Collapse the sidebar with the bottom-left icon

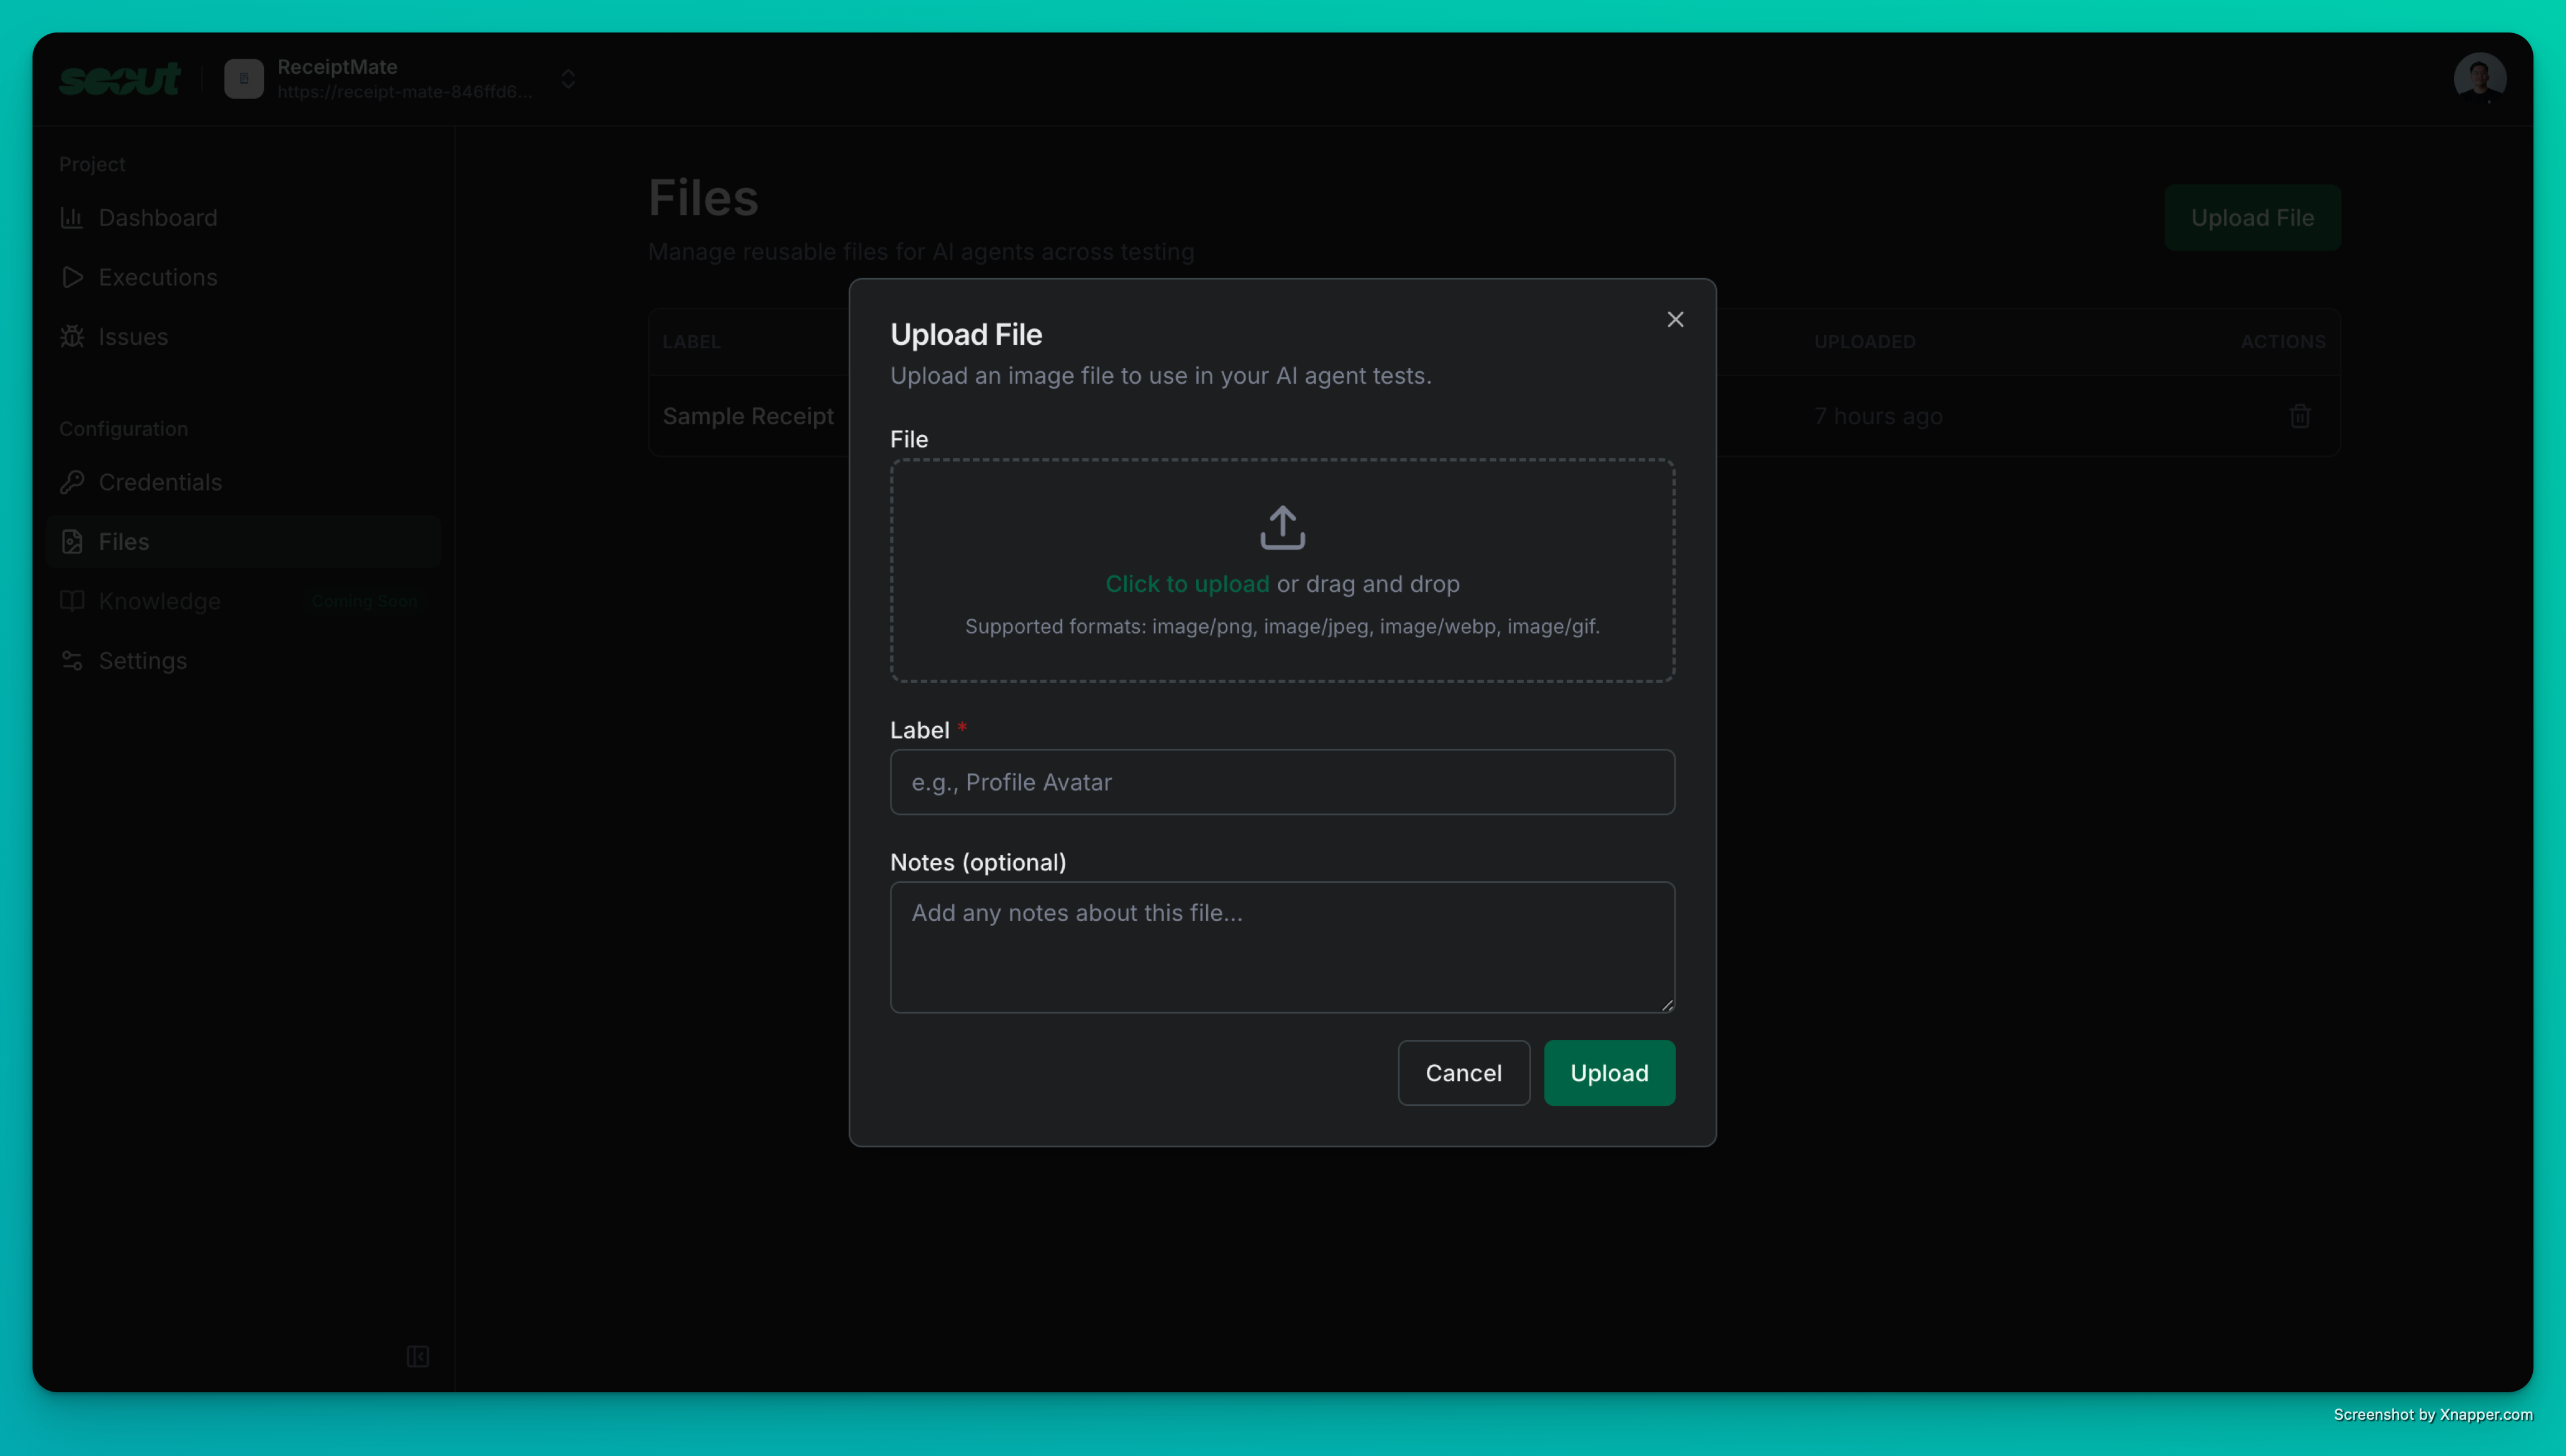[x=417, y=1357]
